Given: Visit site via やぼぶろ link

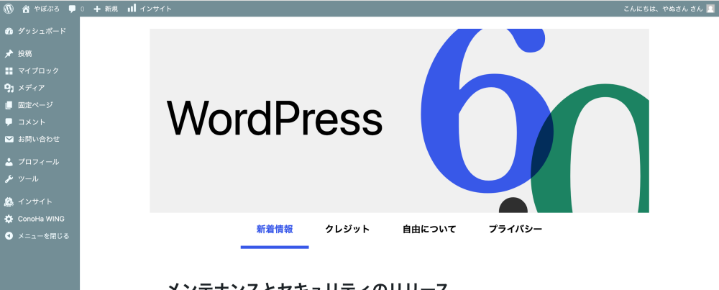Looking at the screenshot, I should coord(47,9).
